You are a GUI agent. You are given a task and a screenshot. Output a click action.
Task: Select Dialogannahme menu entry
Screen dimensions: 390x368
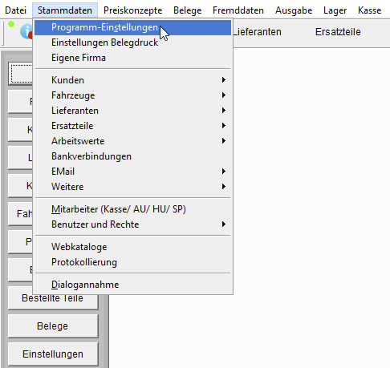(x=132, y=285)
